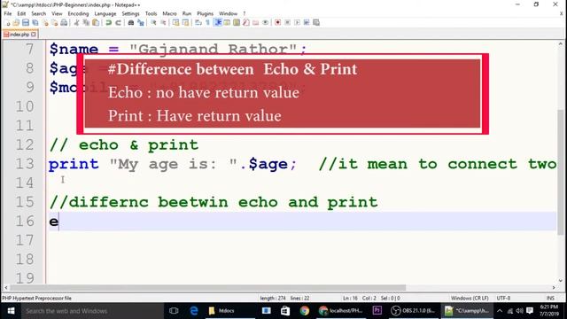Open the Run menu
The image size is (567, 319).
pyautogui.click(x=187, y=14)
